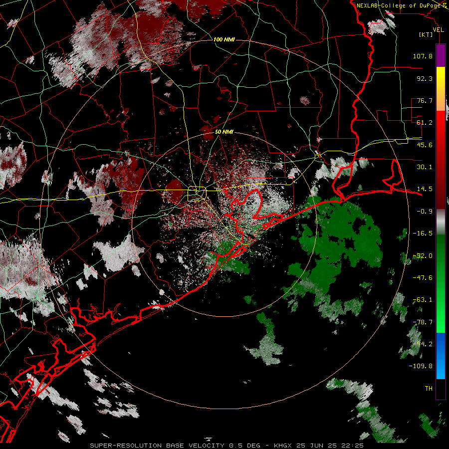Click the 22:25 timestamp in the caption
This screenshot has height=449, width=449.
(x=354, y=446)
